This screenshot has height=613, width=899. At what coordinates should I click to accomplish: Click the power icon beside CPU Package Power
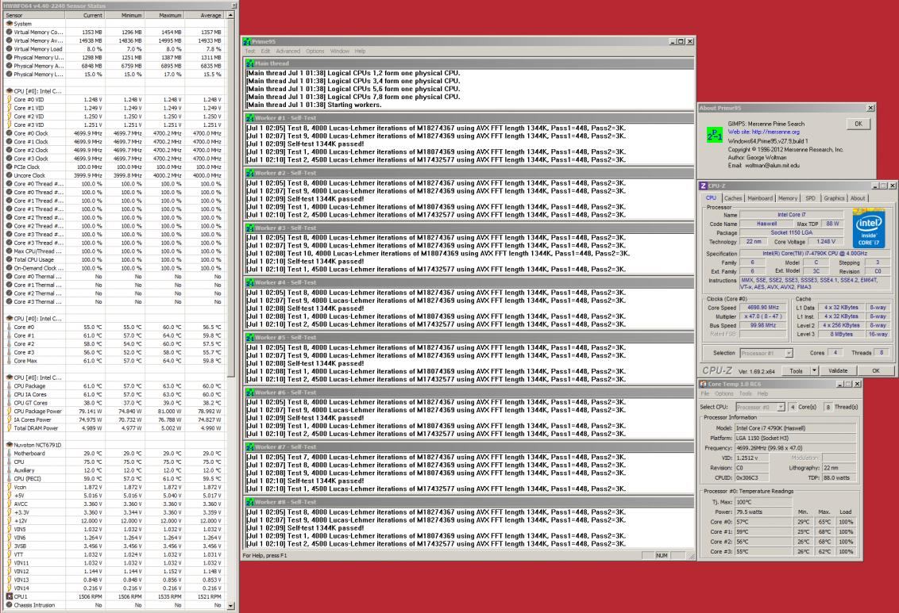(10, 411)
